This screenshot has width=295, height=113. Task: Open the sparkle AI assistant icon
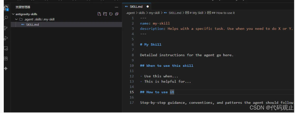6,69
